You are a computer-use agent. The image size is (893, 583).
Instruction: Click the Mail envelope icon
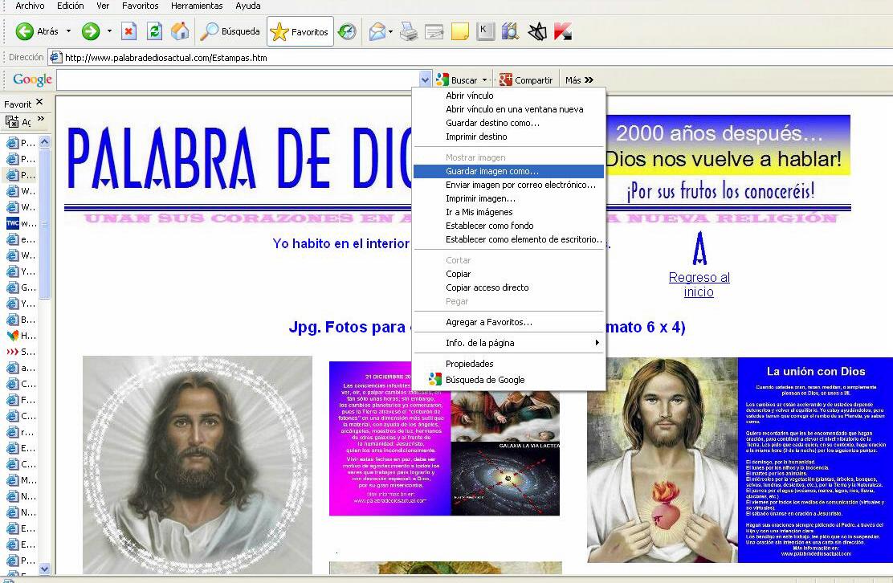click(x=377, y=32)
